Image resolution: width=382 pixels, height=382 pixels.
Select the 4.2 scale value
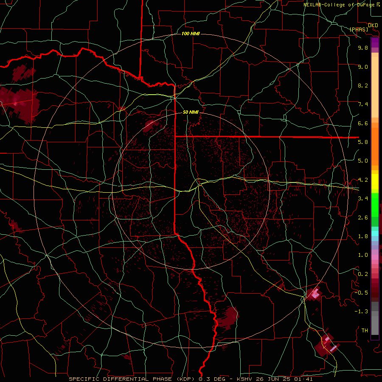(x=363, y=180)
